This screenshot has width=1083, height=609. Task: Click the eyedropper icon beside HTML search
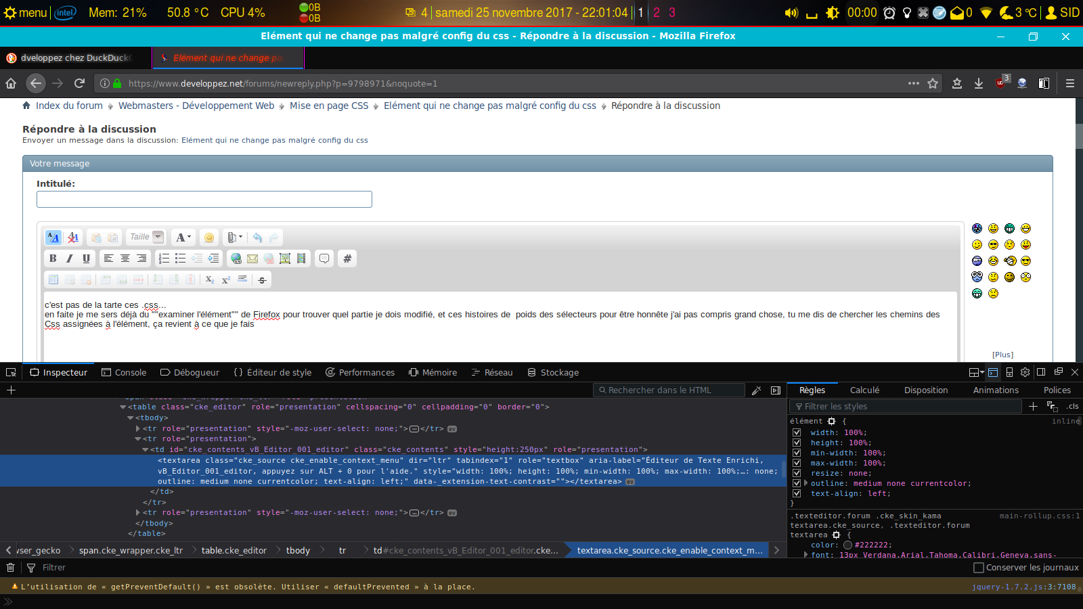(x=757, y=390)
